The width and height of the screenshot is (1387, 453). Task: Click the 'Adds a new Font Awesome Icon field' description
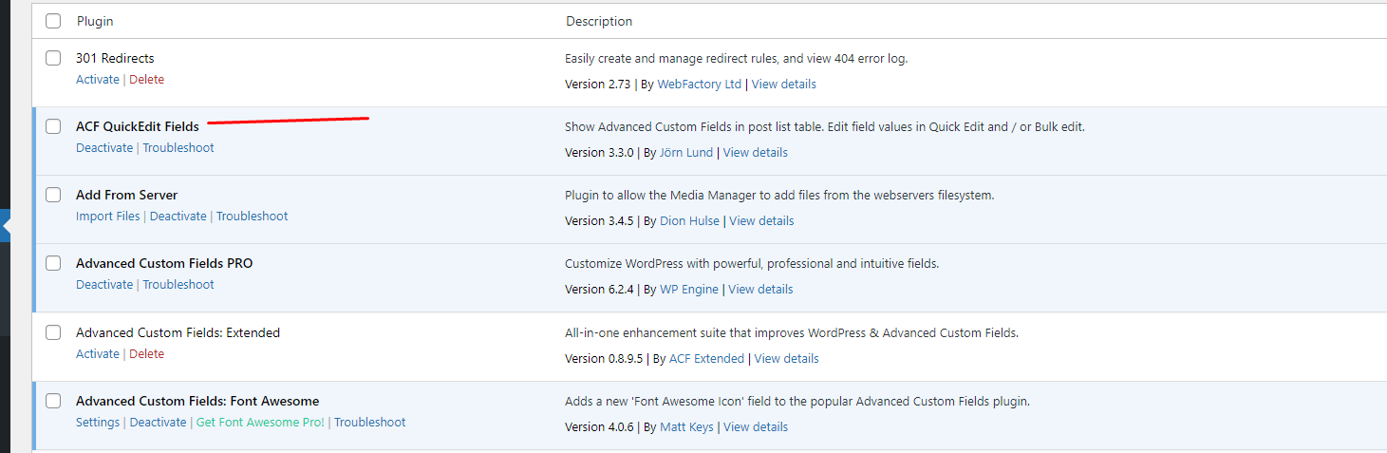[x=797, y=401]
